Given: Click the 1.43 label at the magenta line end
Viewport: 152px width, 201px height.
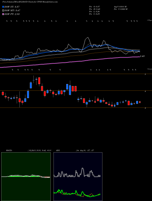Looking at the screenshot, I should [142, 56].
